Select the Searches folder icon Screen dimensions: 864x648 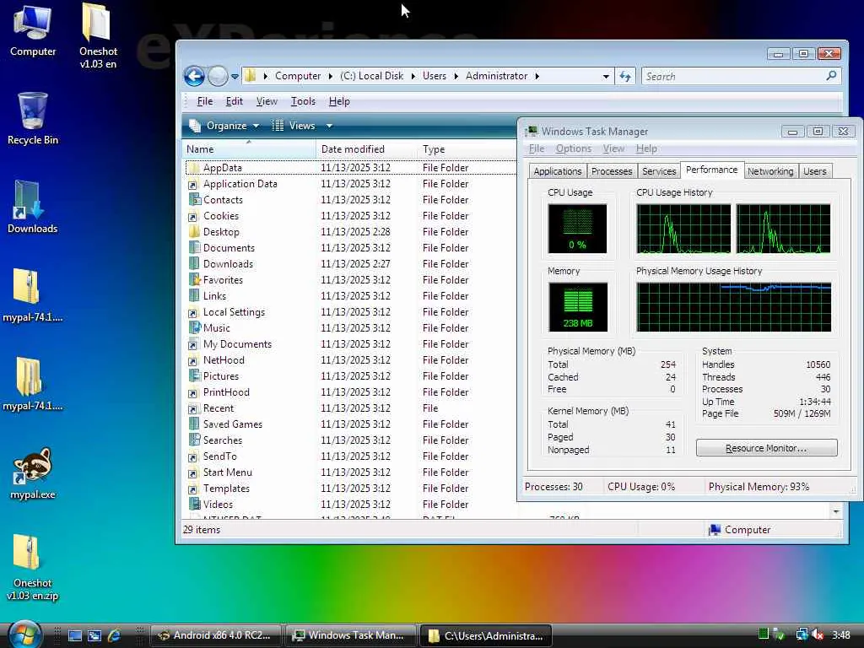[x=194, y=440]
